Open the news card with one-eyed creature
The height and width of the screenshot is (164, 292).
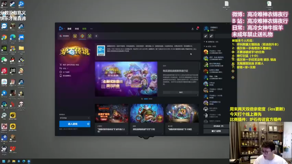point(182,119)
